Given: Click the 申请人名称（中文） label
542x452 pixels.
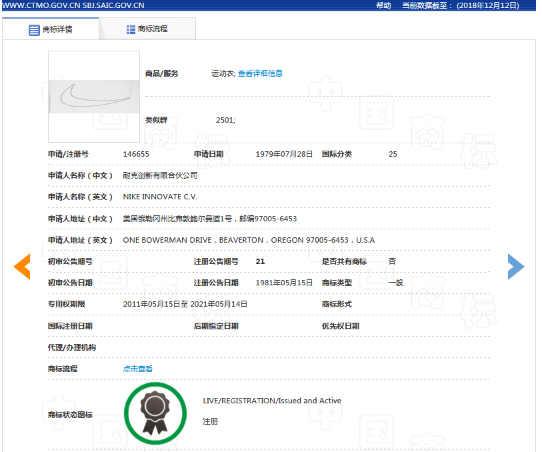Looking at the screenshot, I should (80, 175).
